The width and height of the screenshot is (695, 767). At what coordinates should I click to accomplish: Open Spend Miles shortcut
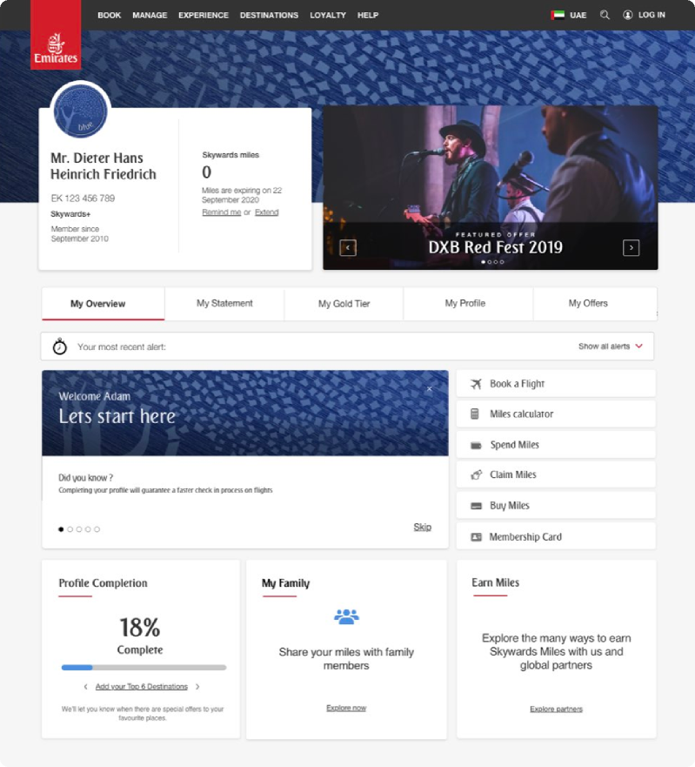point(556,445)
